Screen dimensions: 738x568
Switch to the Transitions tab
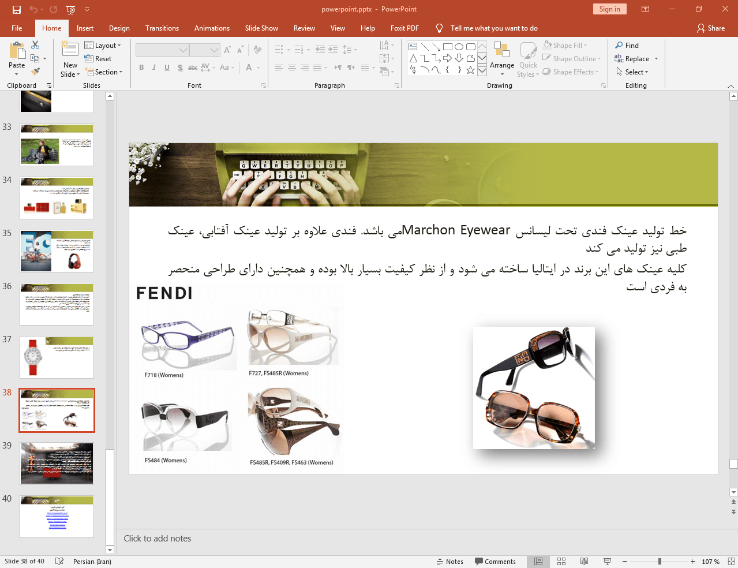coord(162,28)
